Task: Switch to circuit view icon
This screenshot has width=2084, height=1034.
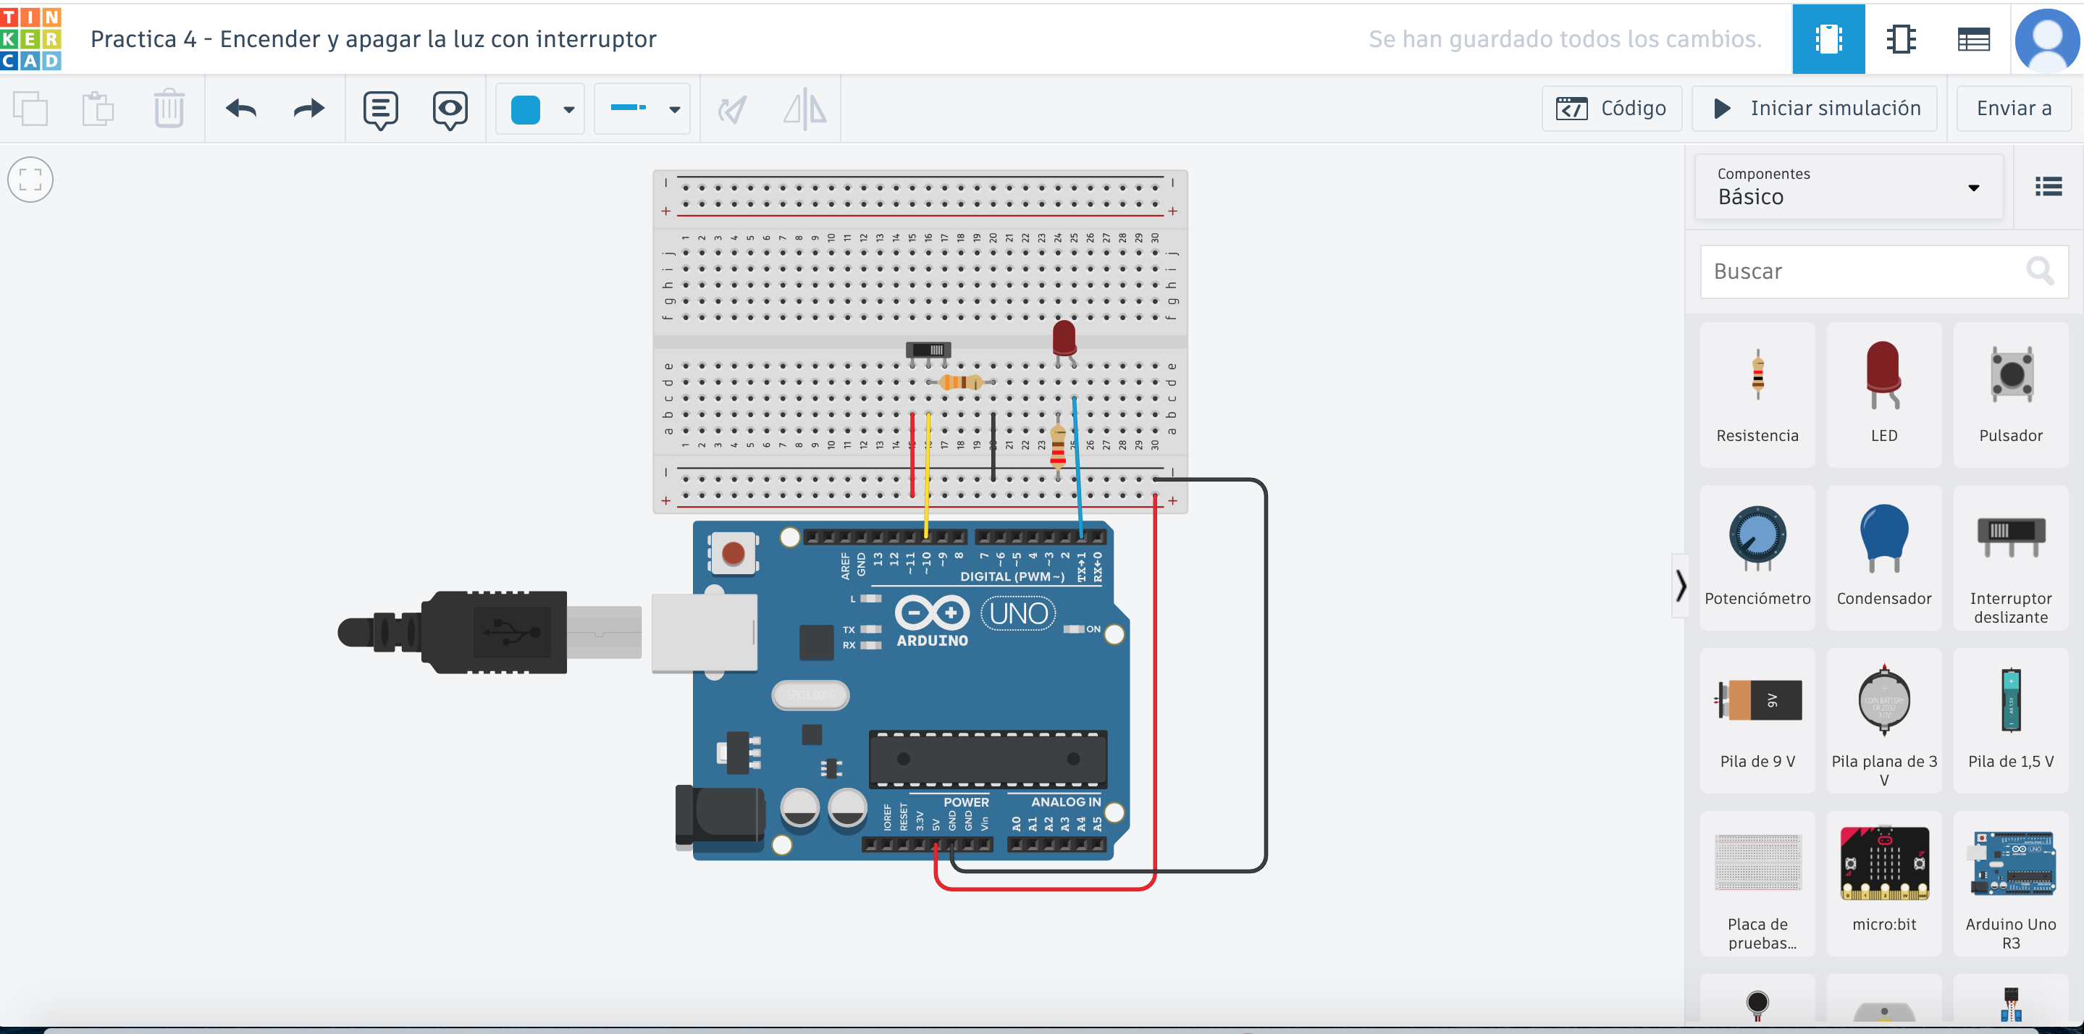Action: click(x=1828, y=38)
